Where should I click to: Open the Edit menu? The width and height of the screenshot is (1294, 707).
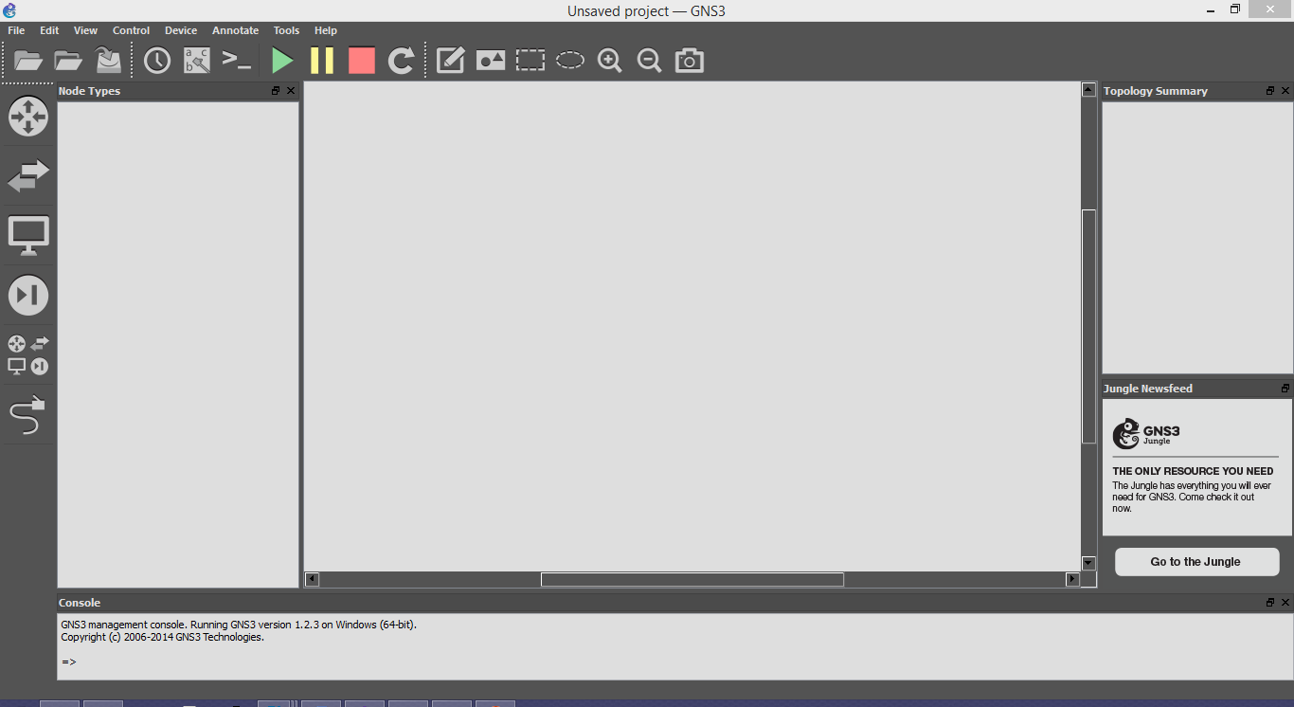point(49,30)
